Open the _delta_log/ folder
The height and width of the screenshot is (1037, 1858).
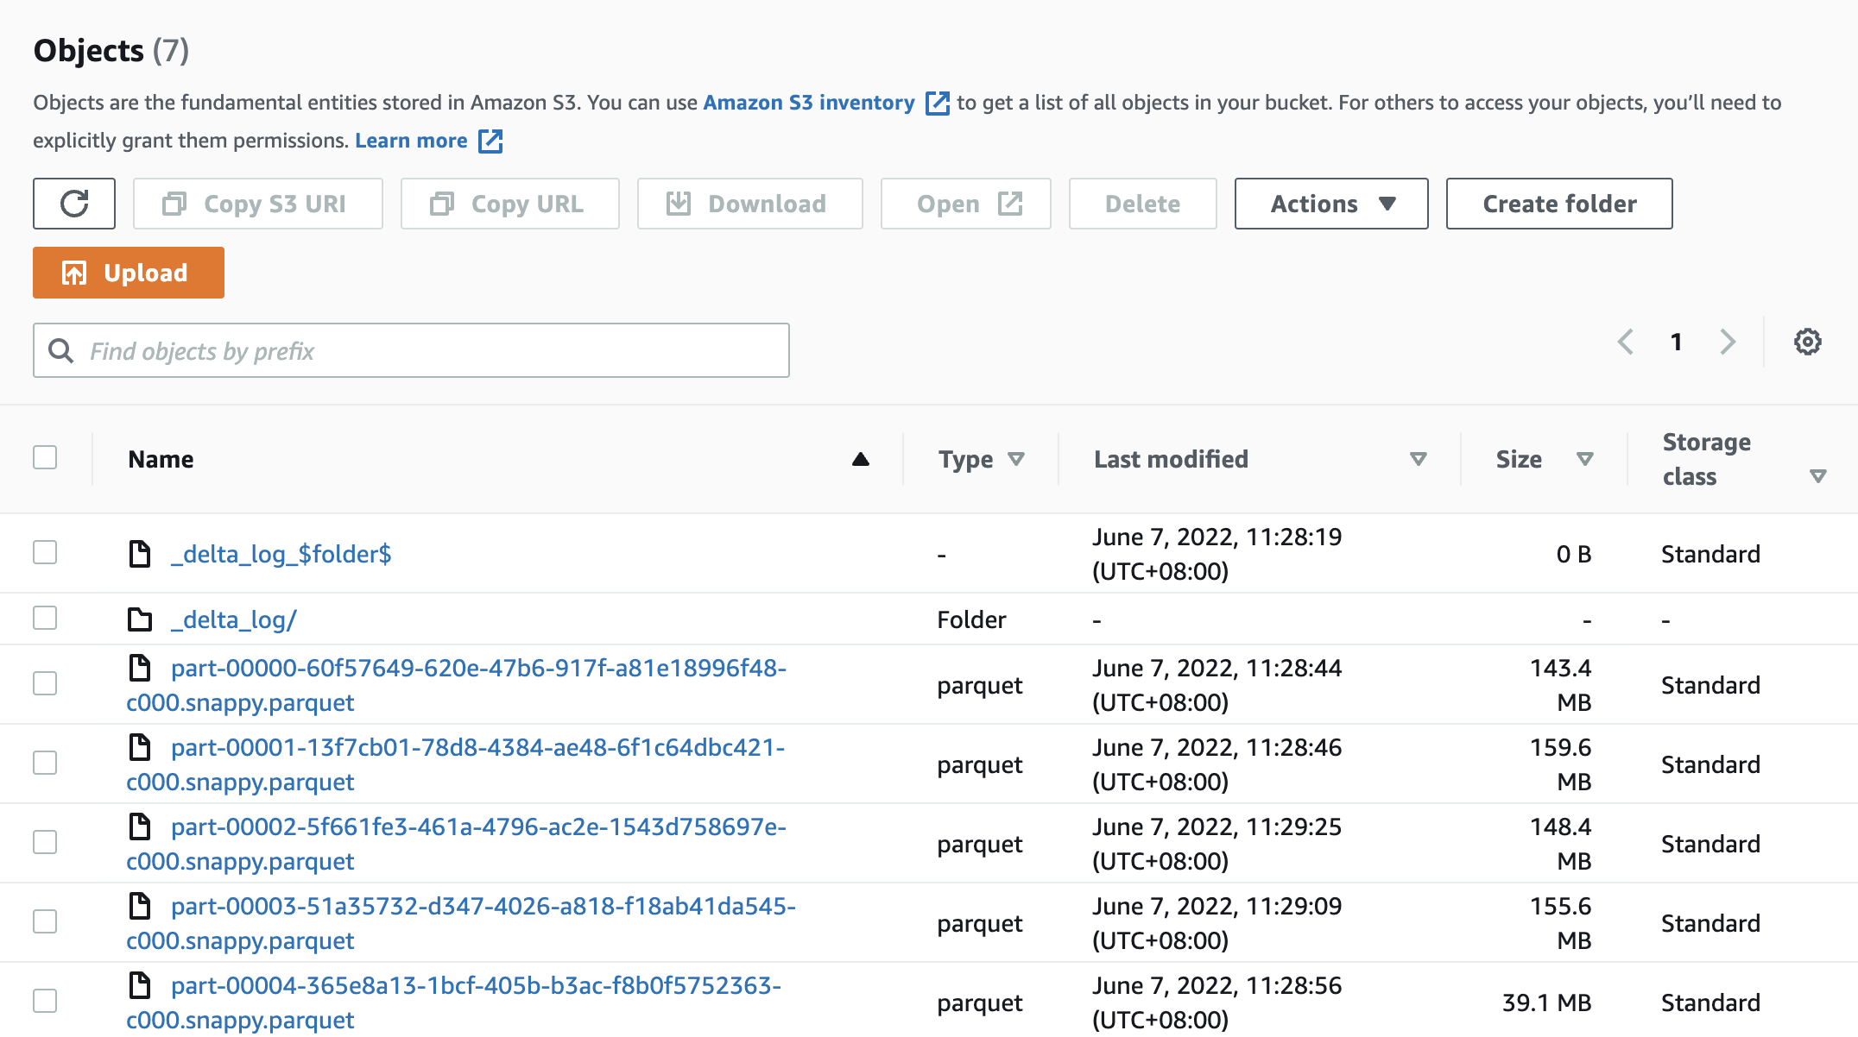coord(231,619)
